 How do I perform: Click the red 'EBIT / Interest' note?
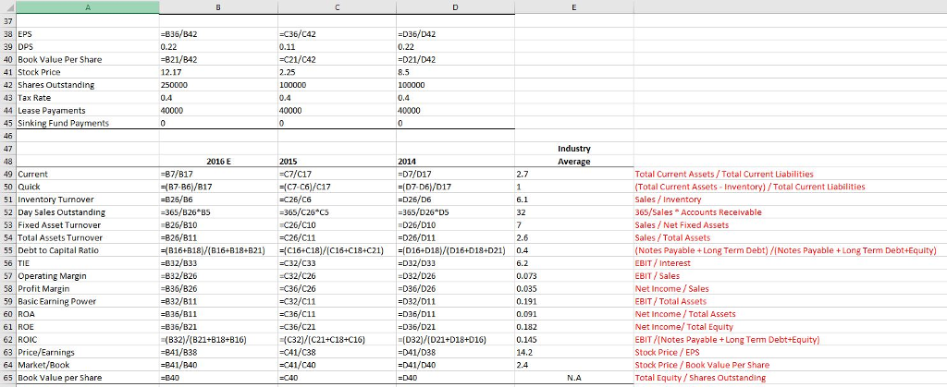[x=662, y=263]
